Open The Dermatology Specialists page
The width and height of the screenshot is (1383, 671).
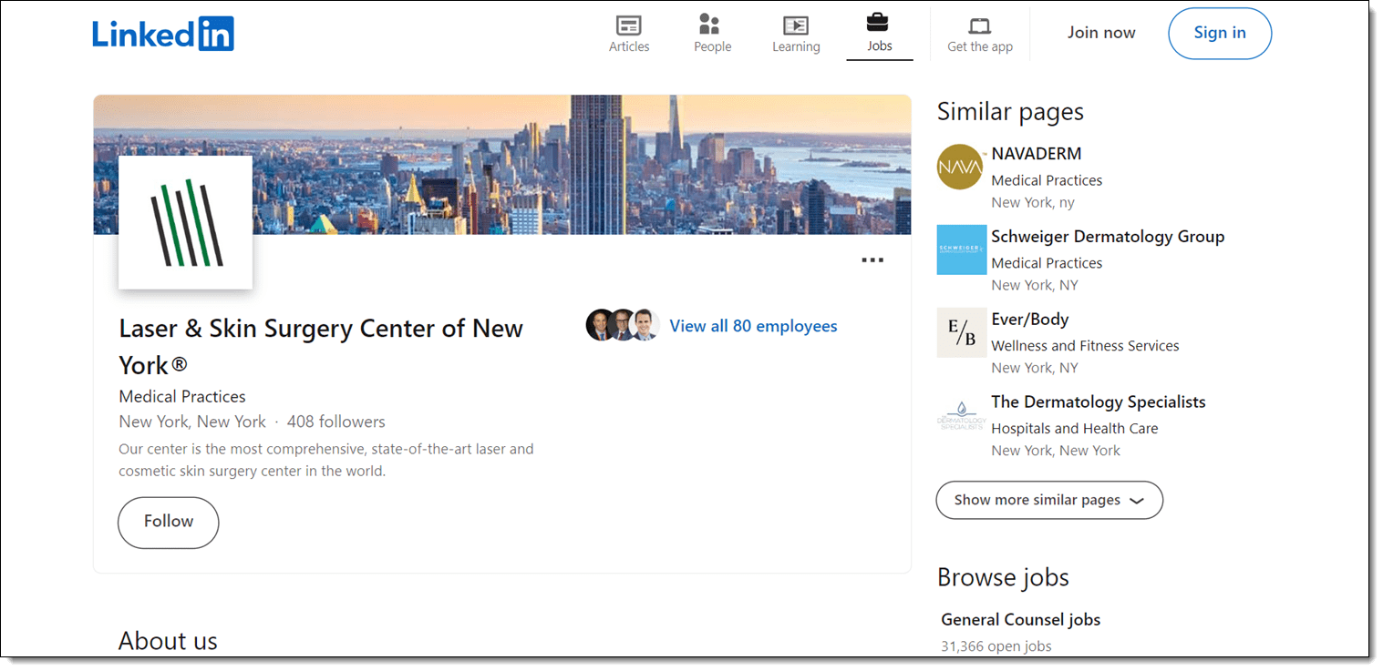coord(1098,402)
